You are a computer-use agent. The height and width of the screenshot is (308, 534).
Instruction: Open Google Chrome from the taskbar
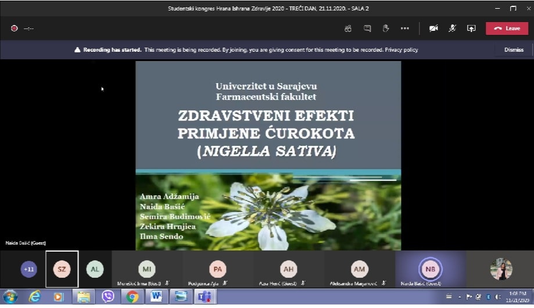pos(132,296)
